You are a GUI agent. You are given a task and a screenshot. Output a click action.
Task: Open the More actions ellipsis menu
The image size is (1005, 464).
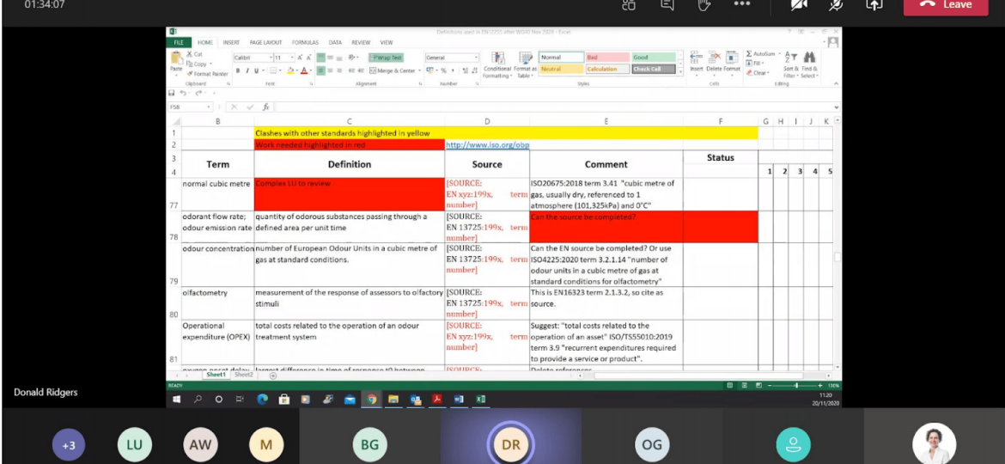[741, 3]
